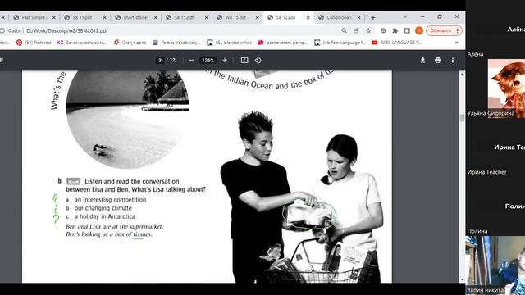Viewport: 525px width, 295px height.
Task: Click the share page icon in address bar
Action: point(356,30)
